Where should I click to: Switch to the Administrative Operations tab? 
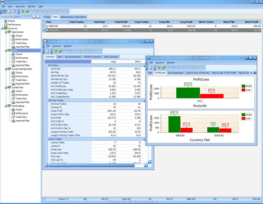(x=73, y=17)
